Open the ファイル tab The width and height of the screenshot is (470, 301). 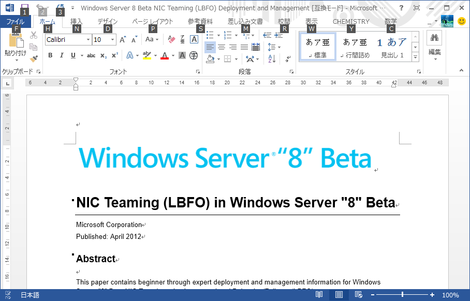15,21
